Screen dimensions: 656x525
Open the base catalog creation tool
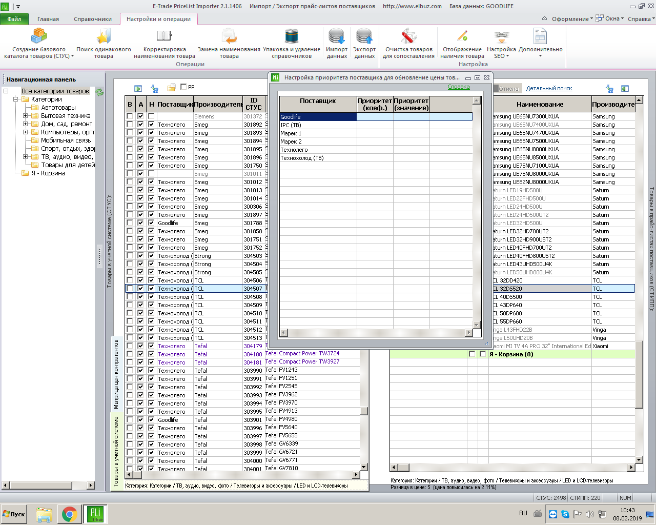[x=39, y=44]
